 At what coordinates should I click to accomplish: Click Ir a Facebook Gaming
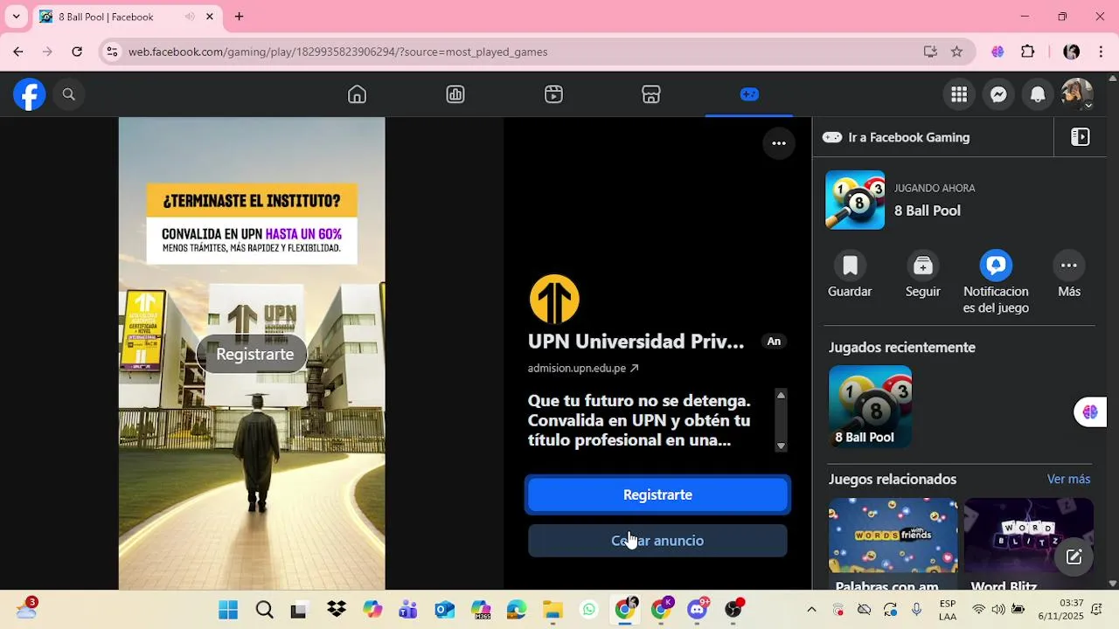click(x=896, y=137)
